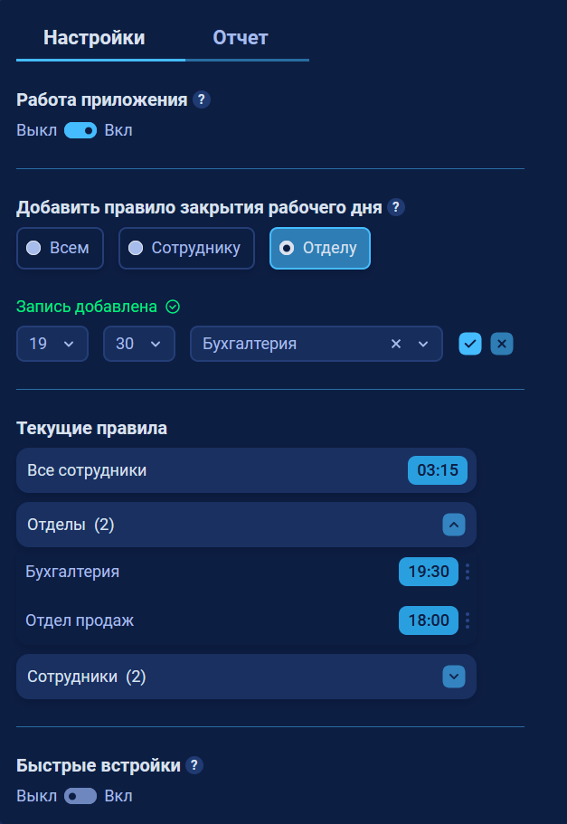This screenshot has width=567, height=824.
Task: Open the hour dropdown showing 19
Action: [x=52, y=344]
